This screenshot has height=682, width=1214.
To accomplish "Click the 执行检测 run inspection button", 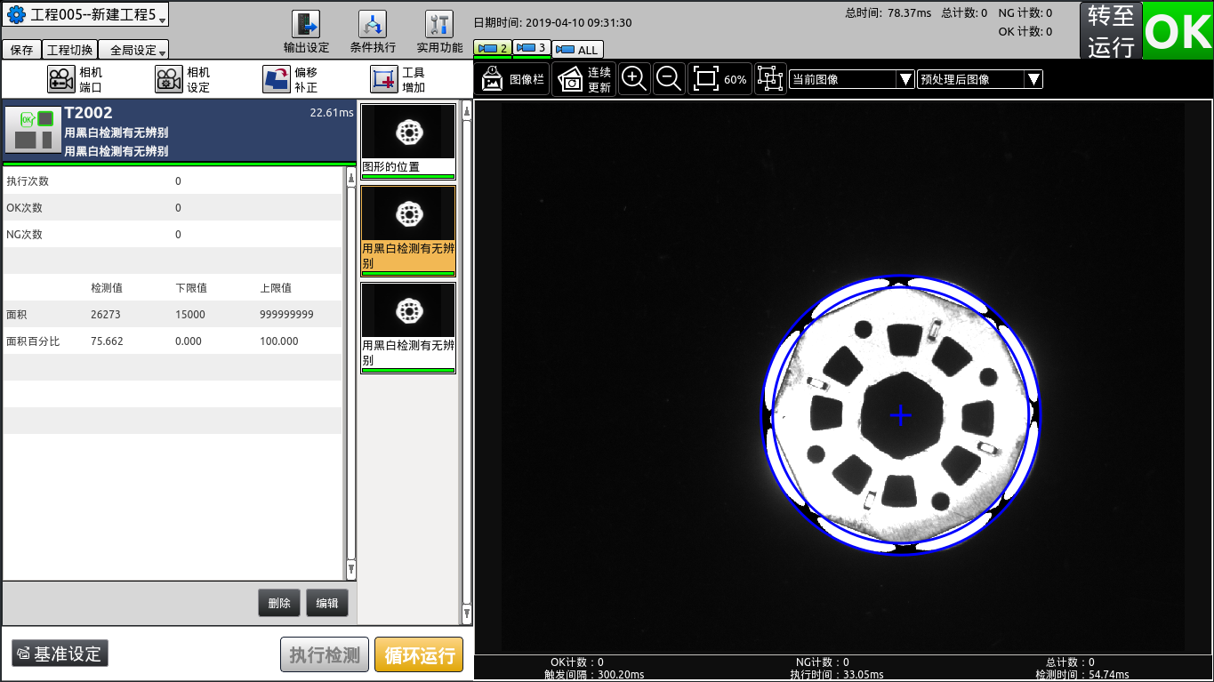I will point(325,655).
